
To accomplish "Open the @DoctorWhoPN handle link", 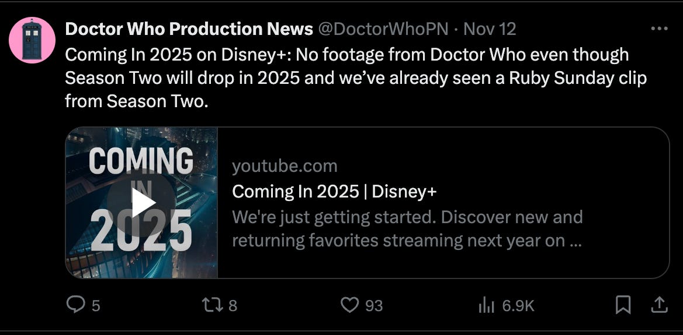I will pos(383,29).
